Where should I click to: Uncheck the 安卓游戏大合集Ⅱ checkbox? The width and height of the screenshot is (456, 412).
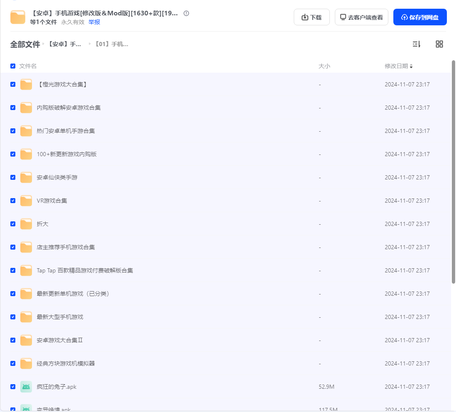(13, 340)
